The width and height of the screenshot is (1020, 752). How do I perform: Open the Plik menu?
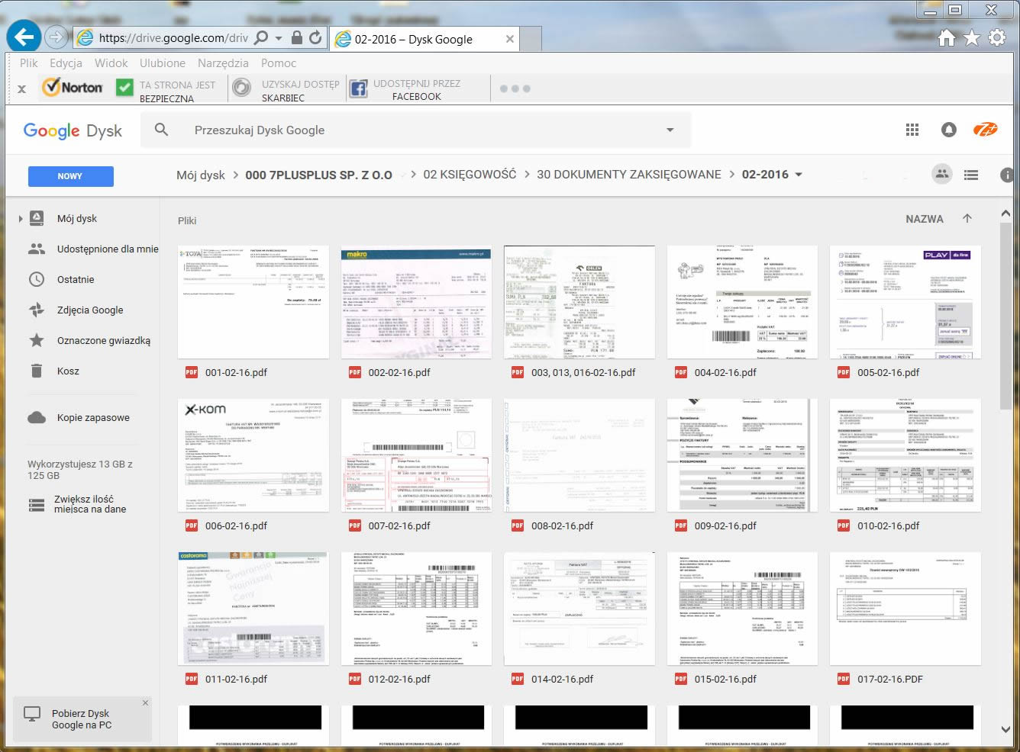[28, 63]
